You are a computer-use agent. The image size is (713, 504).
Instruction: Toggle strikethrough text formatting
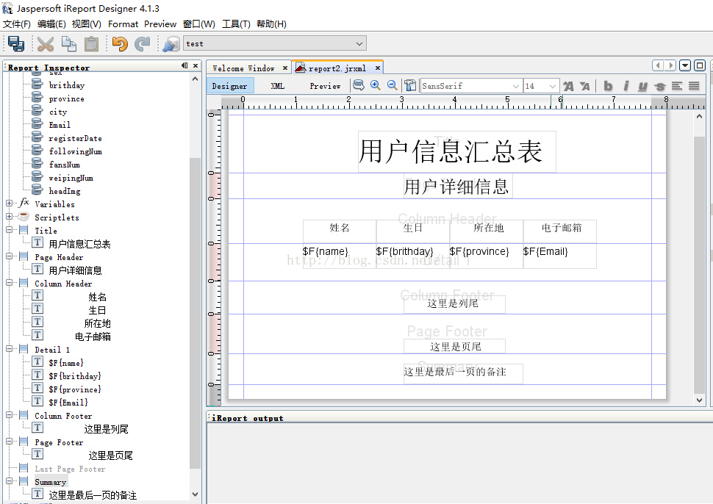(660, 86)
